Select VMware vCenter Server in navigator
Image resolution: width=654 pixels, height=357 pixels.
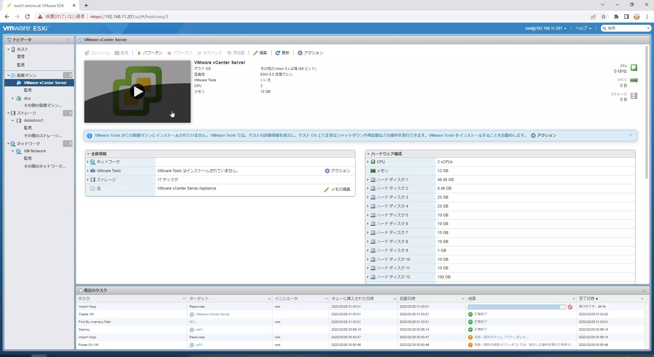pos(45,83)
